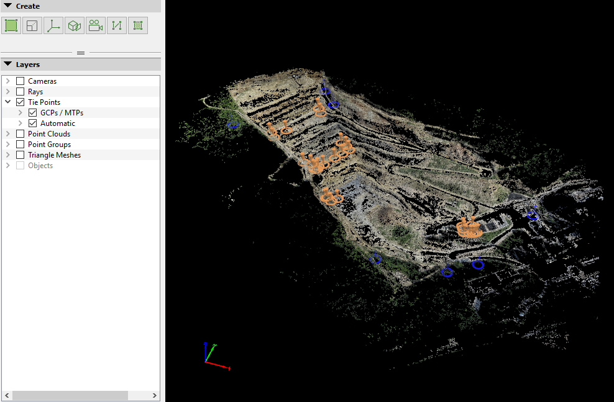The image size is (614, 402).
Task: Click the right arrow of the horizontal scrollbar
Action: tap(154, 395)
